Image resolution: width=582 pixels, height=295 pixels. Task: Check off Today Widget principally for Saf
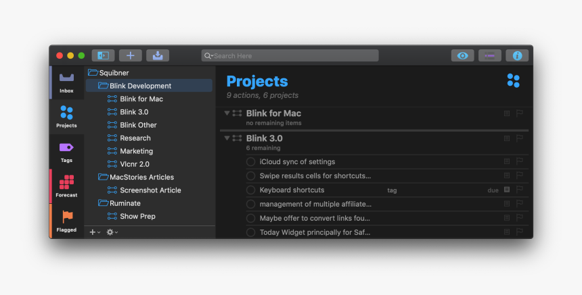click(250, 232)
